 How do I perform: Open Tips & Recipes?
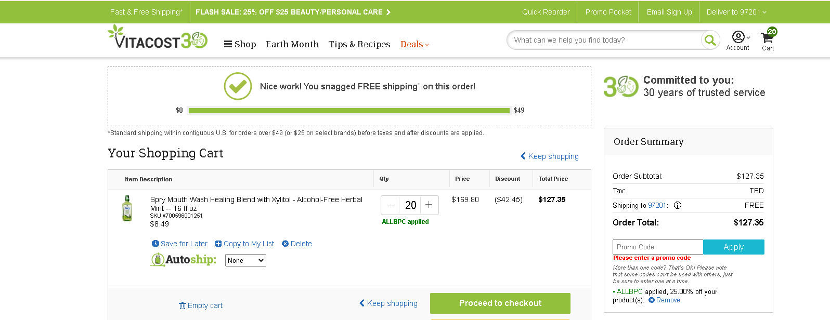[359, 44]
